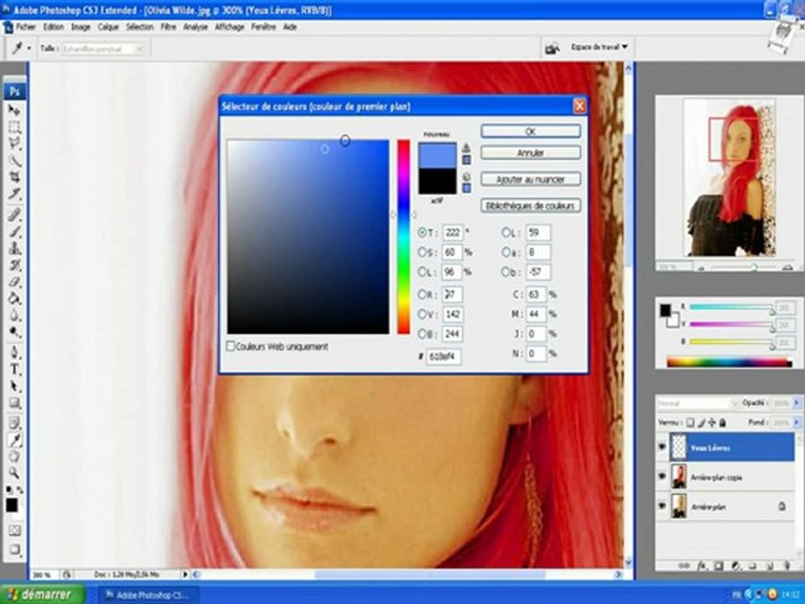Image resolution: width=805 pixels, height=604 pixels.
Task: Change the screen mode toolbox button
Action: pos(14,549)
